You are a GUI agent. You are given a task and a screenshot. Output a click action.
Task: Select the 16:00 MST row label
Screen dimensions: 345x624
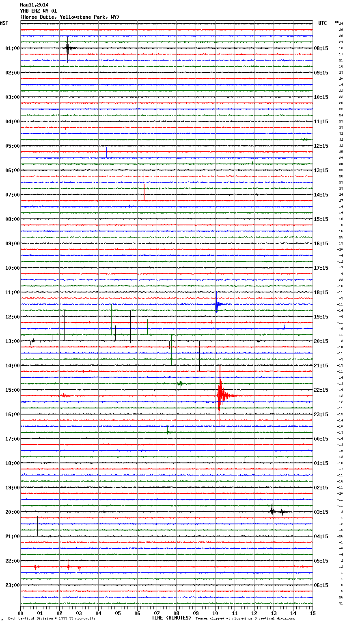pos(13,415)
